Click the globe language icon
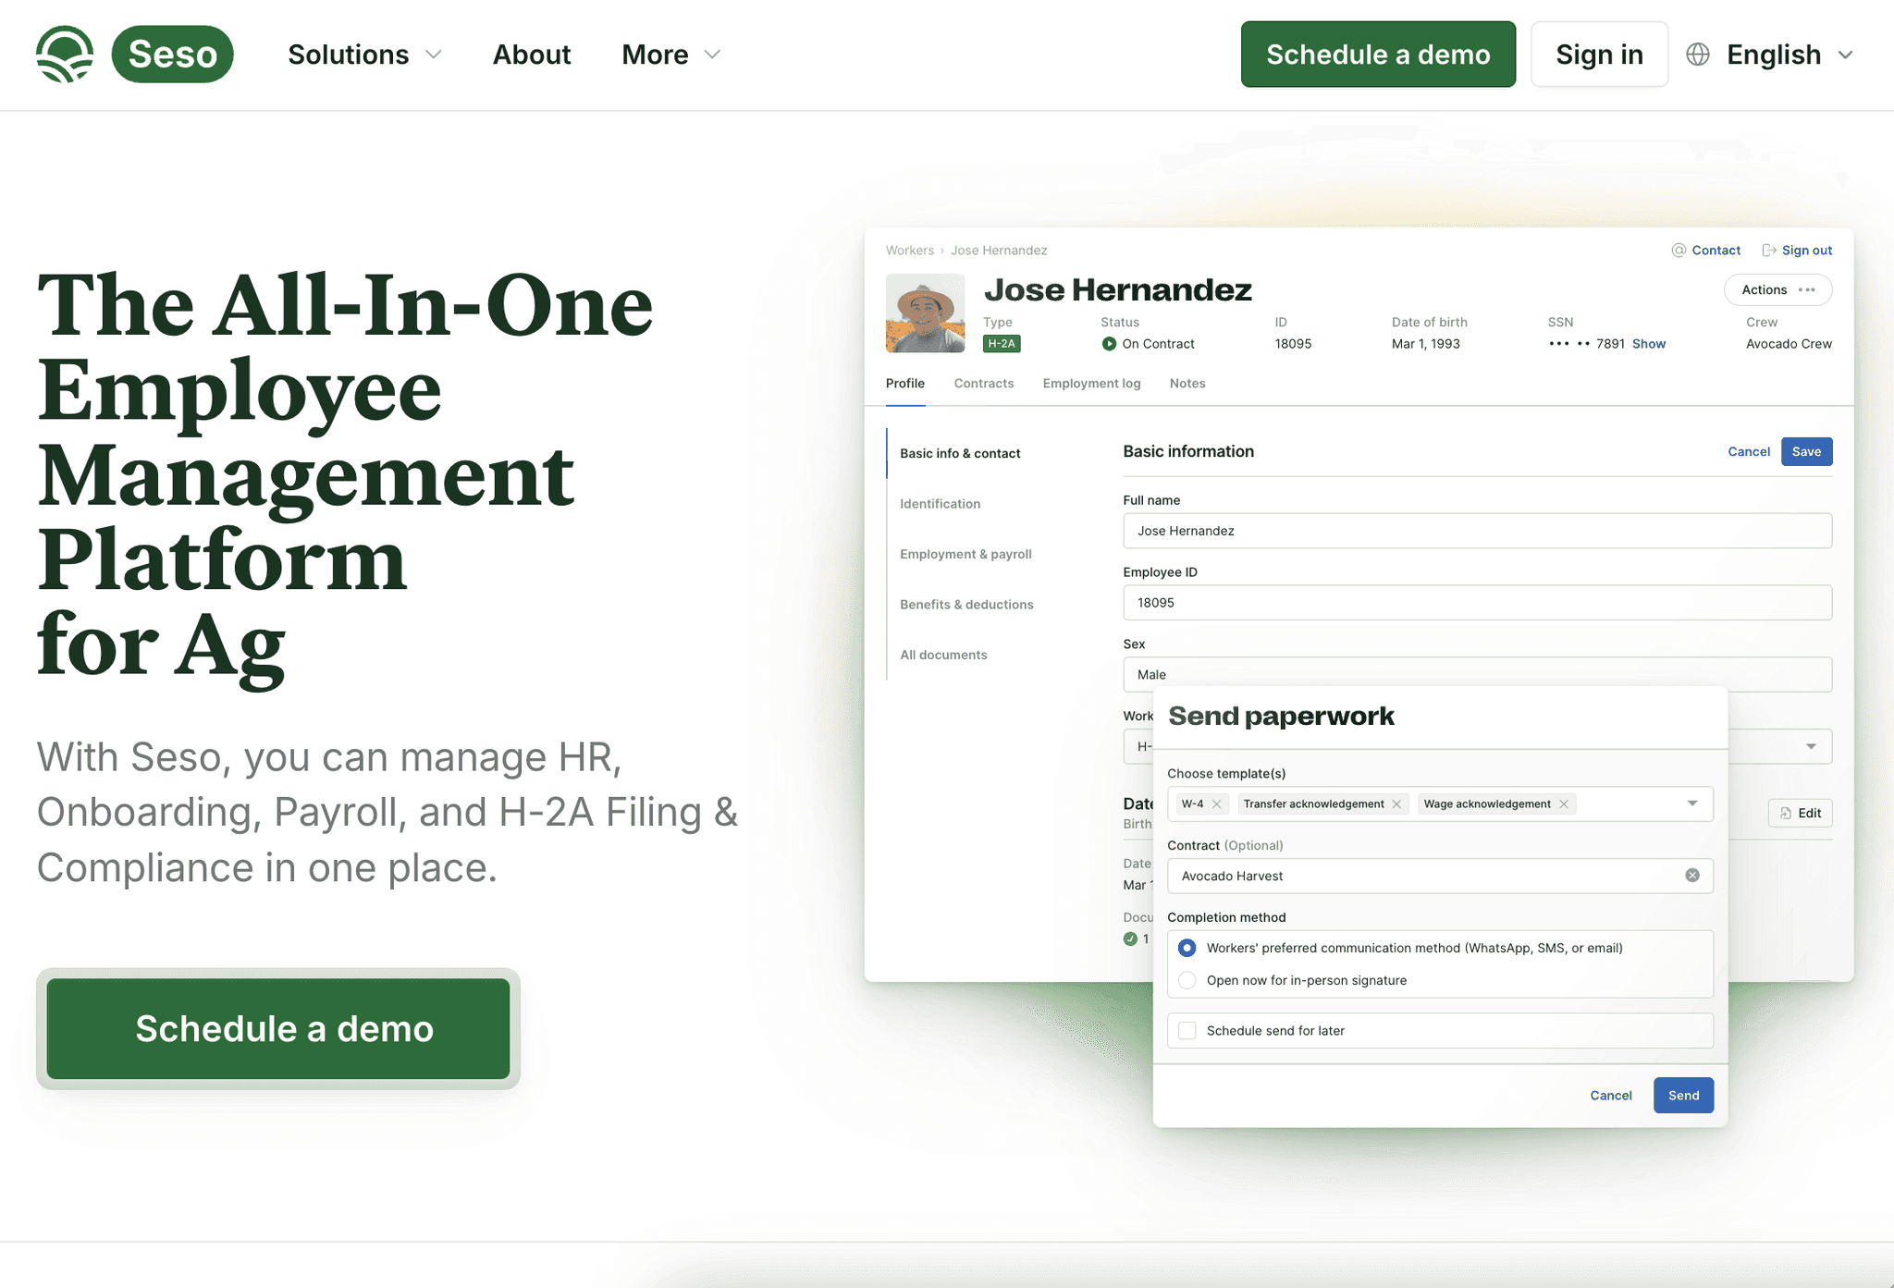 click(1698, 55)
